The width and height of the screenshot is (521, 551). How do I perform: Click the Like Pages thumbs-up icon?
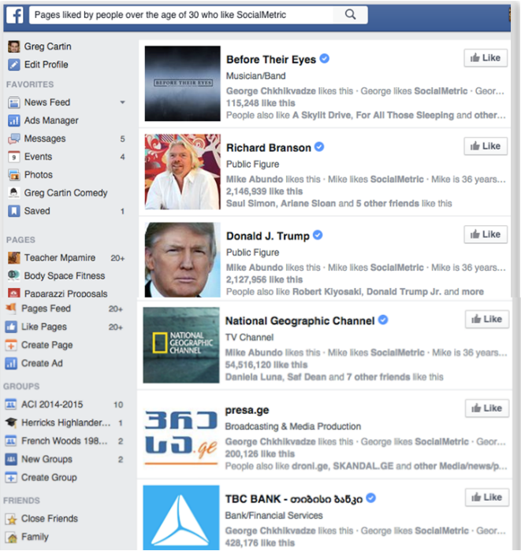point(11,327)
